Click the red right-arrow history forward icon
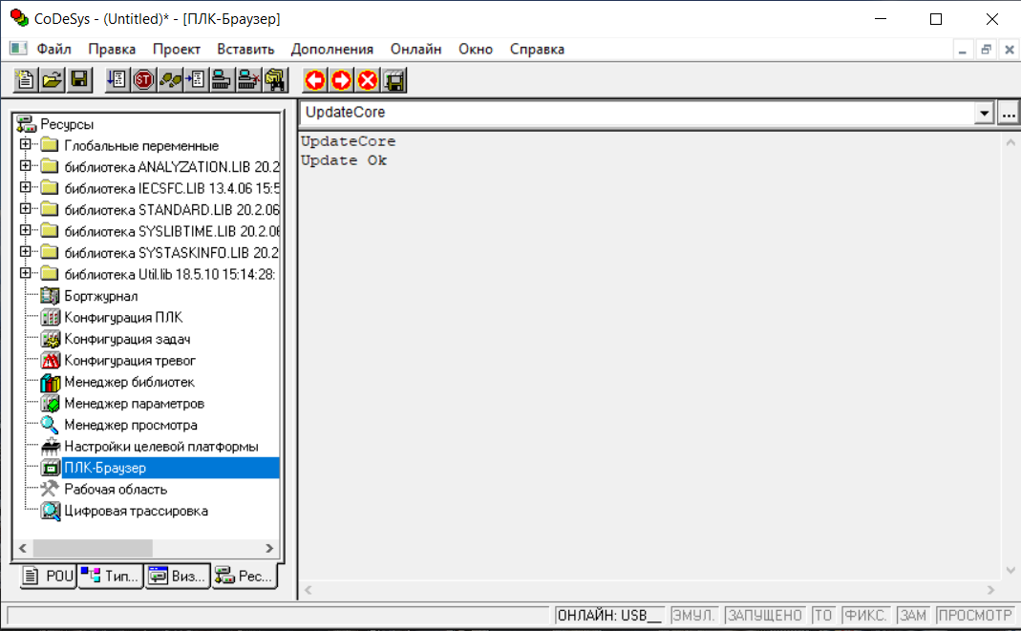Image resolution: width=1021 pixels, height=631 pixels. click(341, 80)
